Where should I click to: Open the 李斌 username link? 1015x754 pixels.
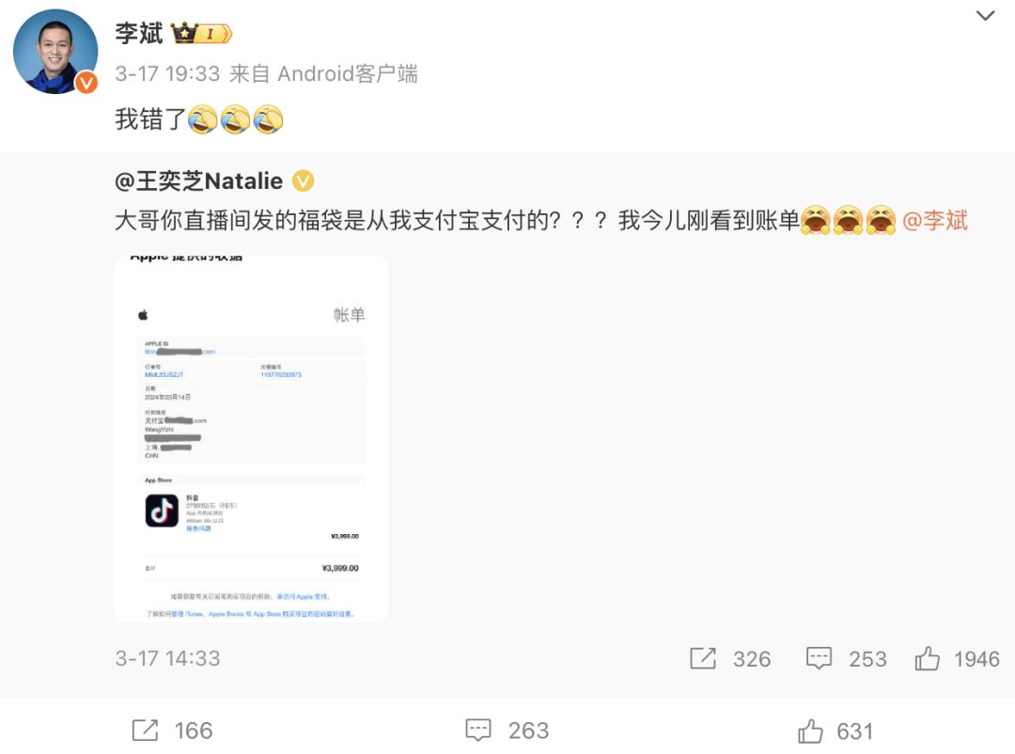(139, 33)
